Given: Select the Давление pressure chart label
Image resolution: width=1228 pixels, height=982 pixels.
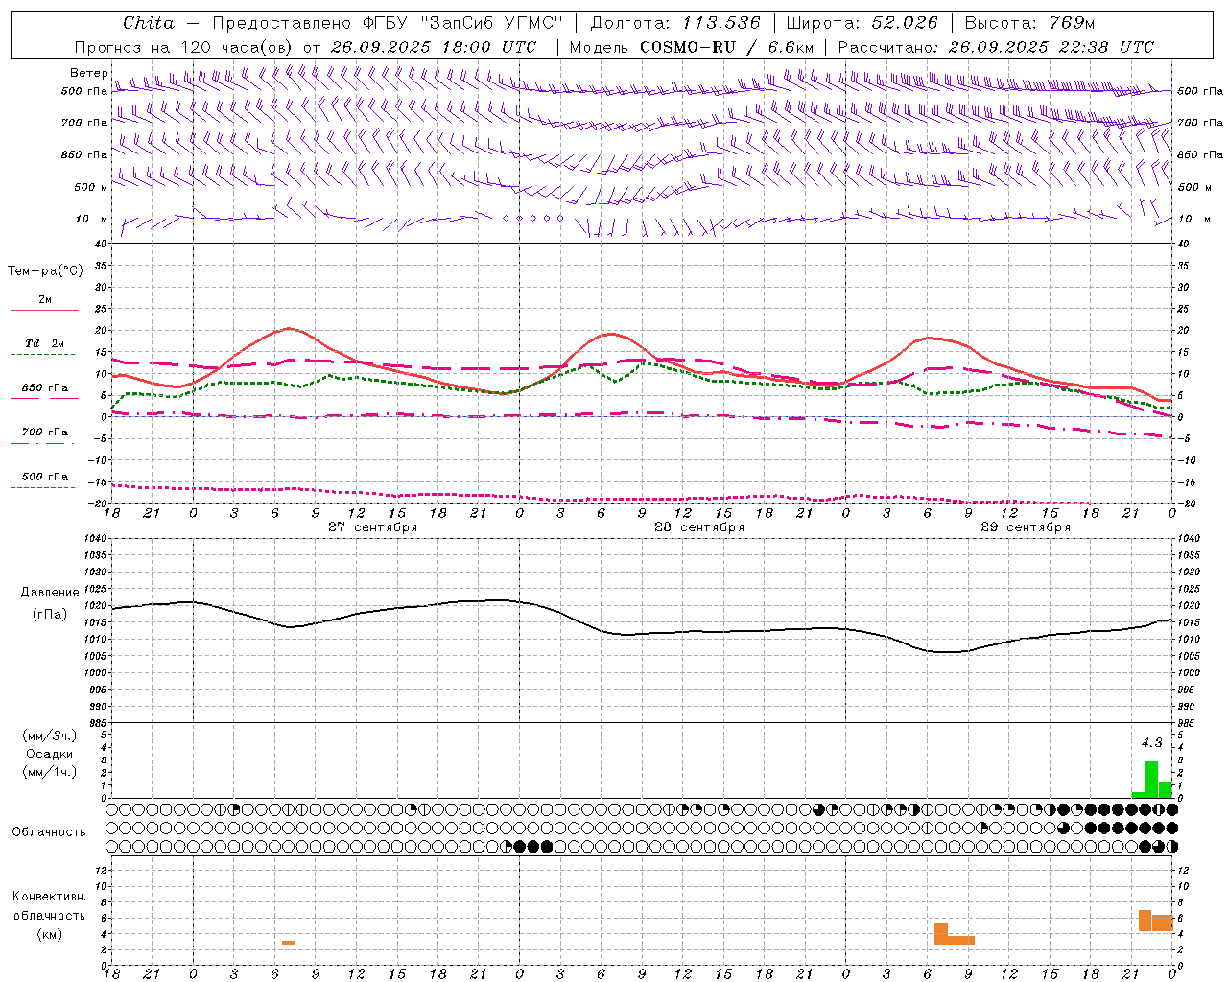Looking at the screenshot, I should coord(50,593).
